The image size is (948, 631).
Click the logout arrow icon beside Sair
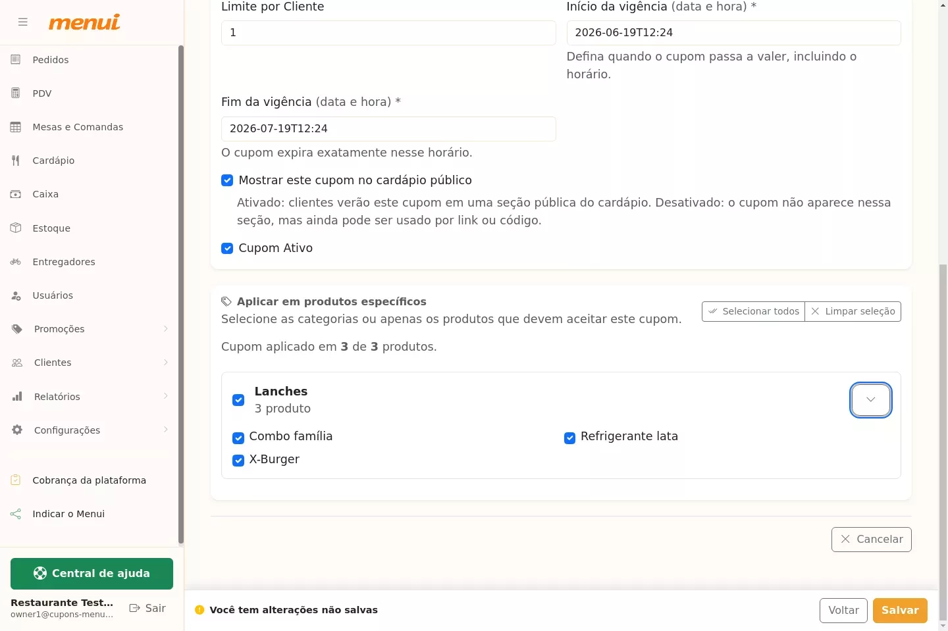pos(134,608)
